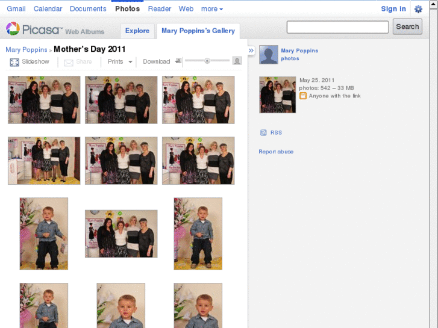This screenshot has width=438, height=328.
Task: Open left boy photo in bottom row
Action: point(44,305)
